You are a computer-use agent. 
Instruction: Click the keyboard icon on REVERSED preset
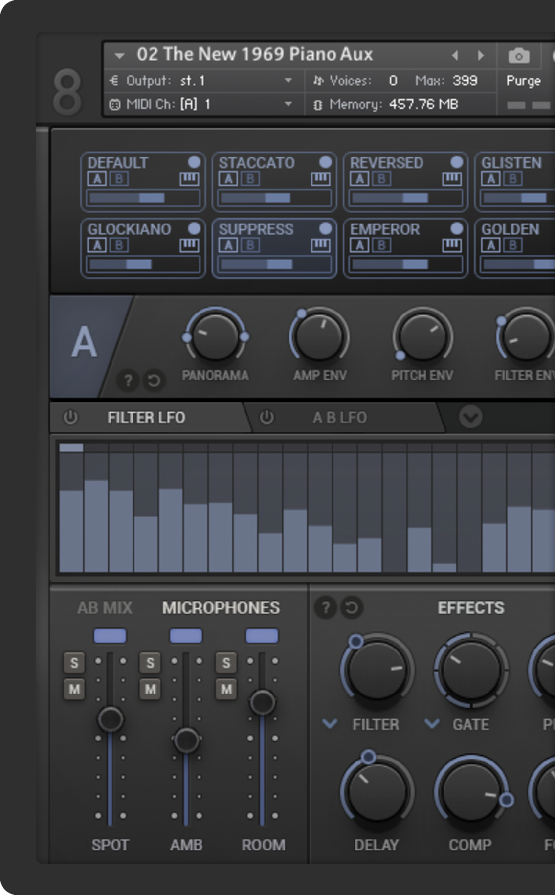click(x=452, y=179)
